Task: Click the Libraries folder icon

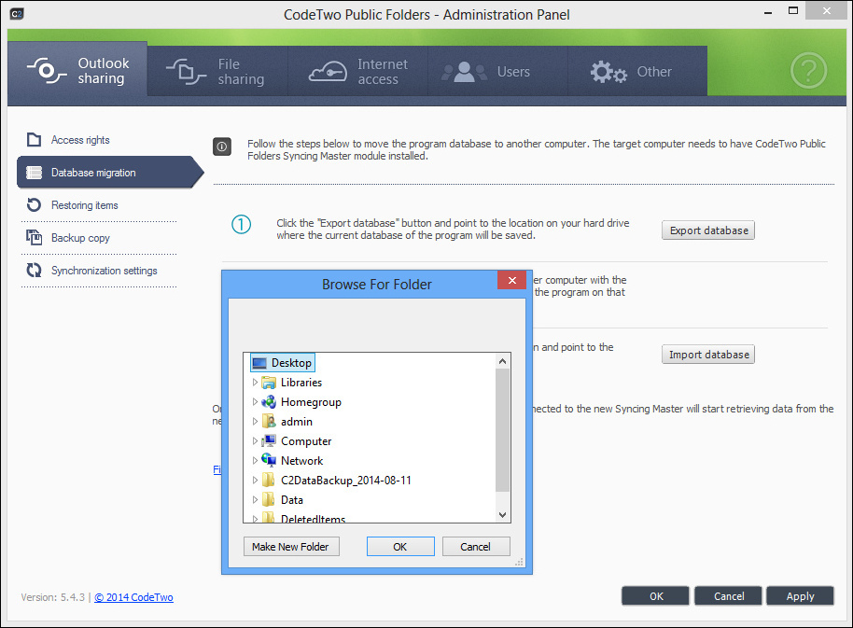Action: click(269, 383)
